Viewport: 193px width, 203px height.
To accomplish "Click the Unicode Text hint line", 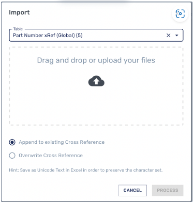I will click(x=86, y=170).
